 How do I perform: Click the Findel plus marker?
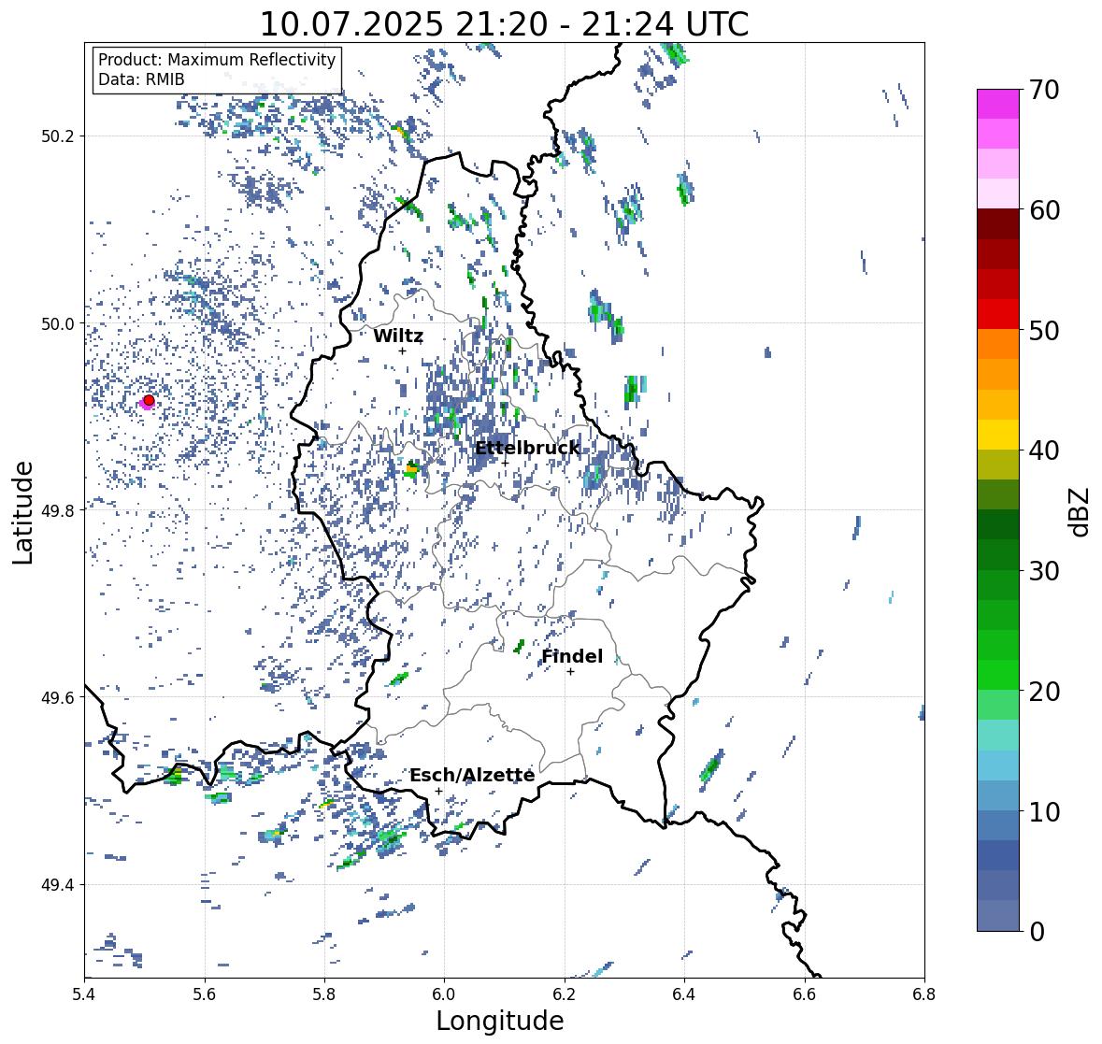(571, 672)
